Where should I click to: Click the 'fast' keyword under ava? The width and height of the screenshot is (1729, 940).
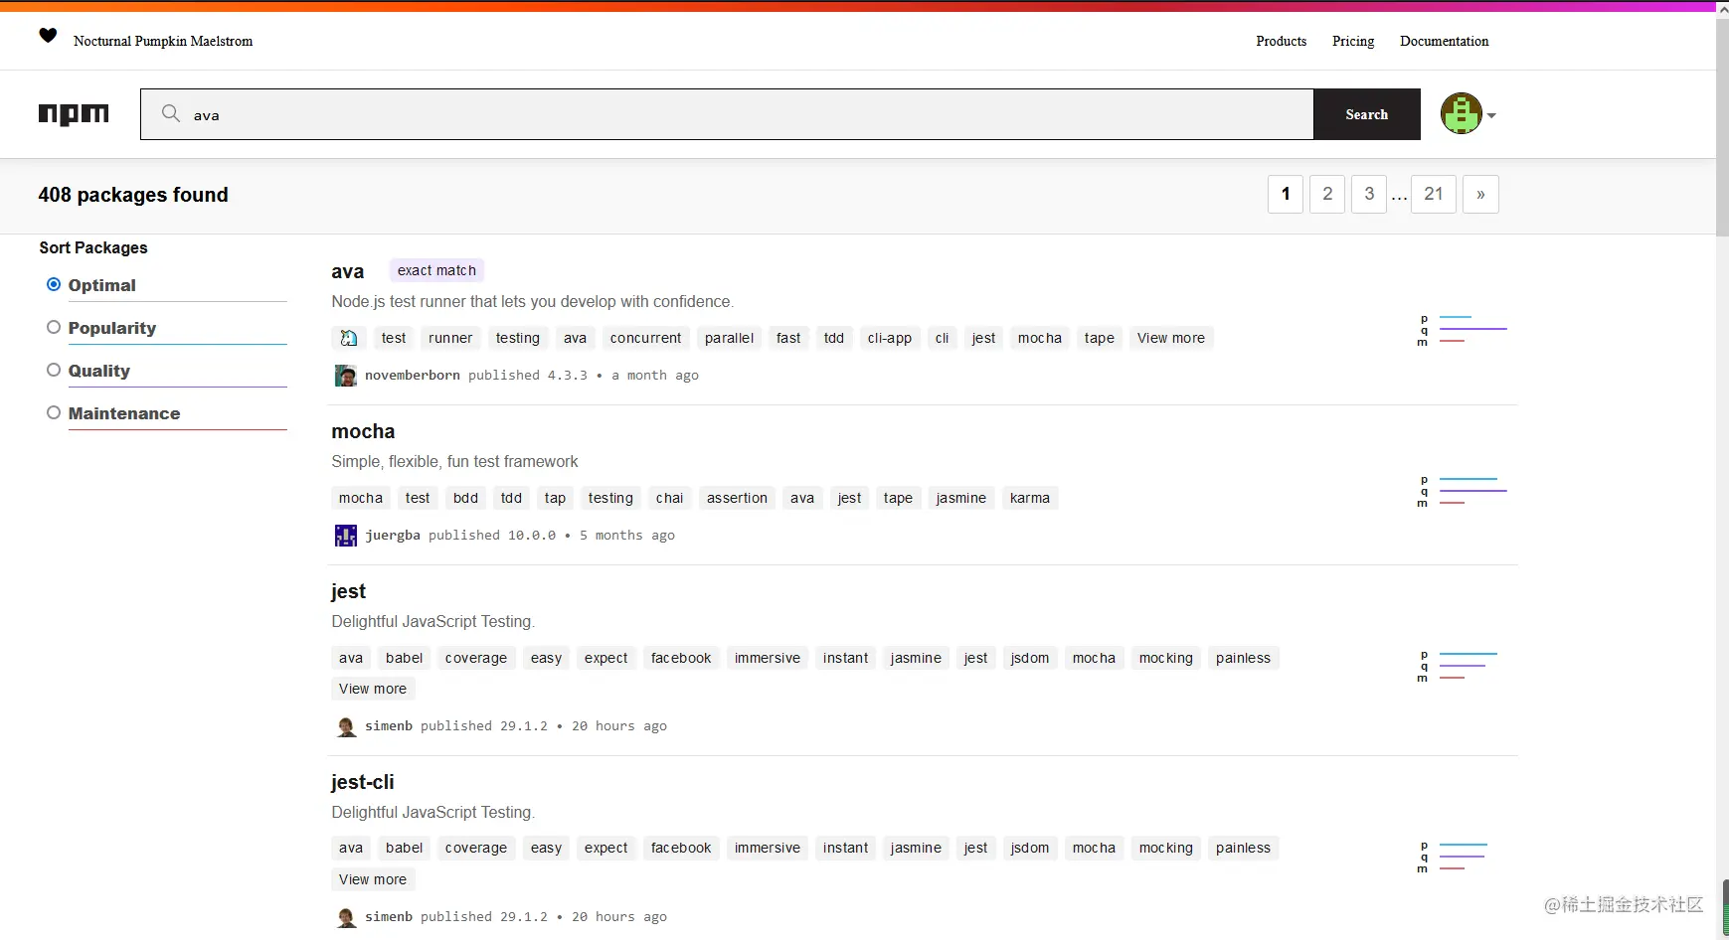[x=788, y=338]
